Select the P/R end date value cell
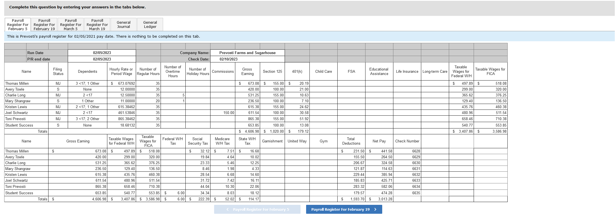 102,59
